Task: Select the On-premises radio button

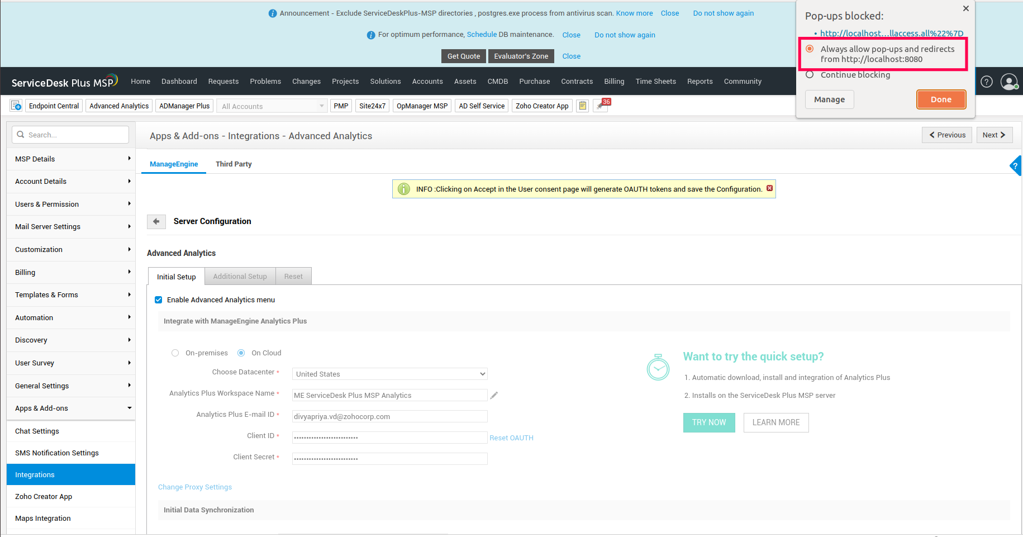Action: (175, 353)
